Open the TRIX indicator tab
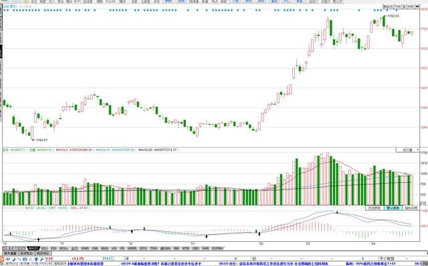Image resolution: width=428 pixels, height=266 pixels. (x=154, y=248)
